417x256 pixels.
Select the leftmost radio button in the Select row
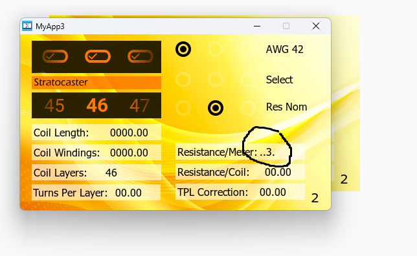[183, 79]
